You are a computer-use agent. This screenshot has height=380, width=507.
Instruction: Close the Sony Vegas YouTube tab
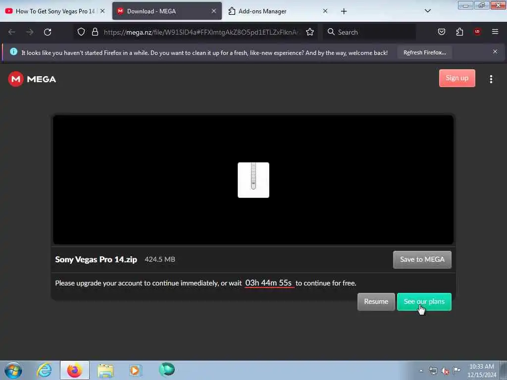pyautogui.click(x=102, y=11)
